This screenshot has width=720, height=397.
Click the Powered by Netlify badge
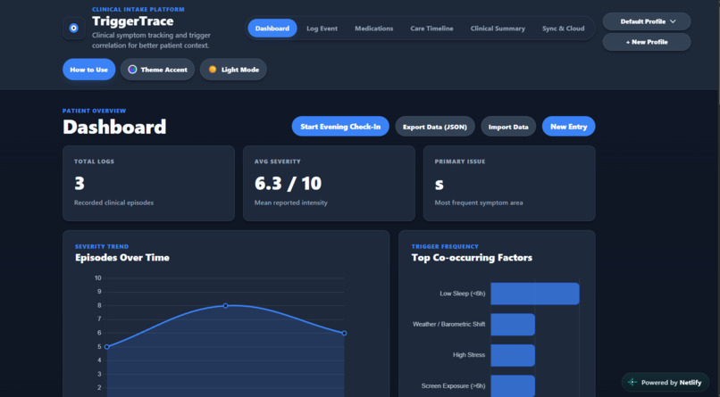click(666, 383)
